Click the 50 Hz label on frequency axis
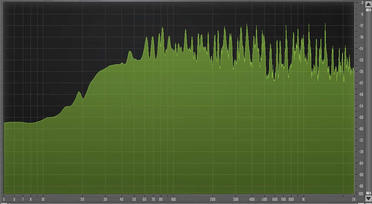372x204 pixels. (134, 199)
